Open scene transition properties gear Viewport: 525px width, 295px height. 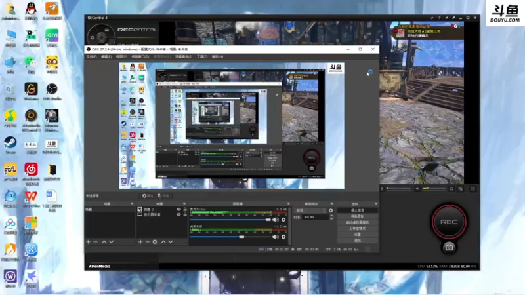(331, 210)
